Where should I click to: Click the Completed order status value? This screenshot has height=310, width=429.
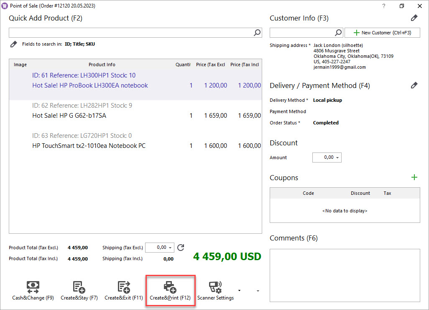pos(326,123)
